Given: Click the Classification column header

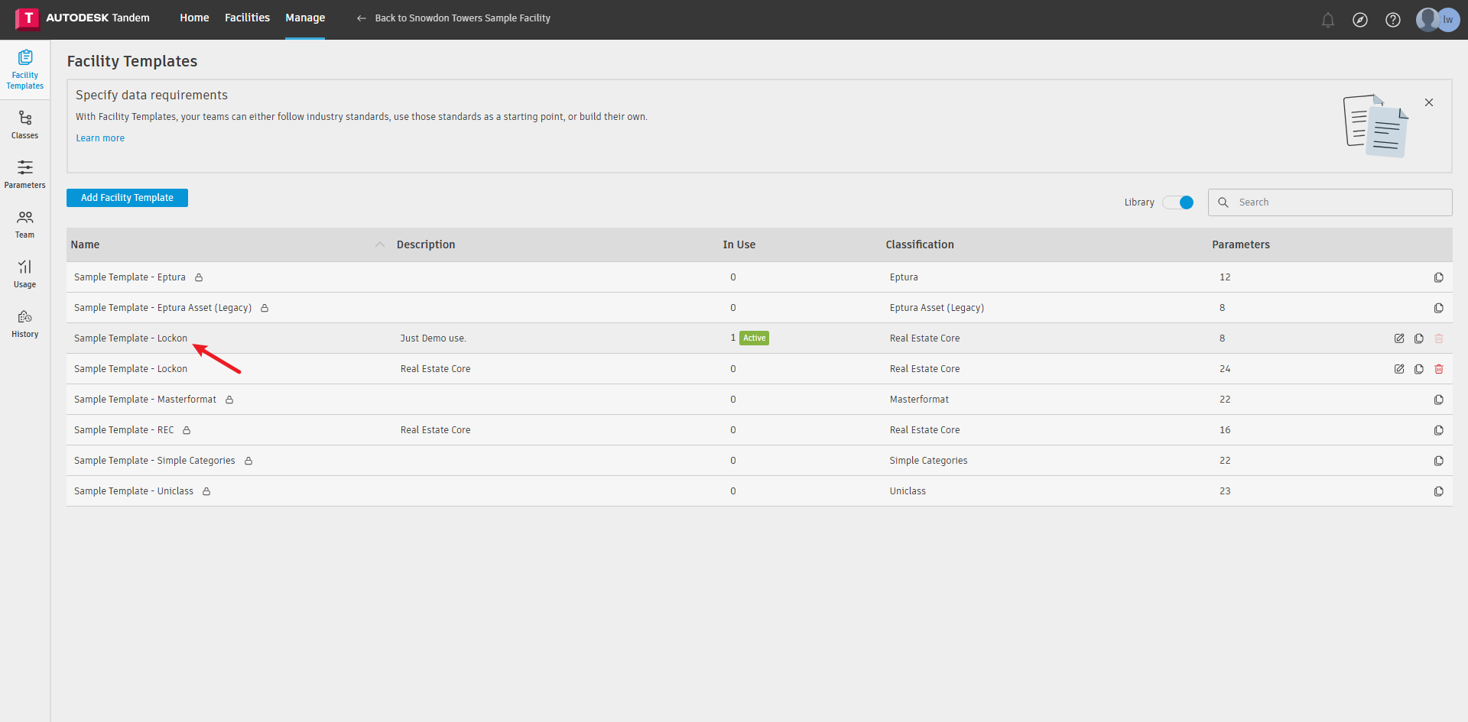Looking at the screenshot, I should [920, 244].
